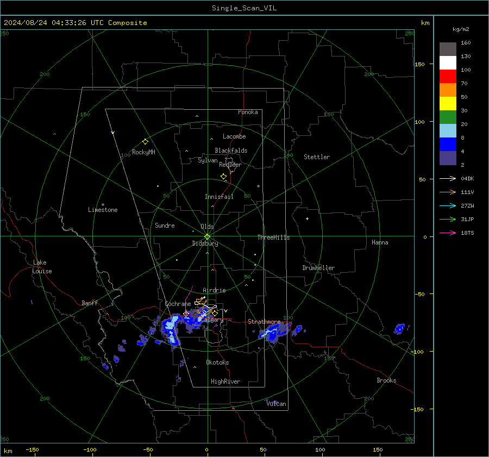Click the ThreeHills label on map
The width and height of the screenshot is (489, 457).
pos(273,237)
